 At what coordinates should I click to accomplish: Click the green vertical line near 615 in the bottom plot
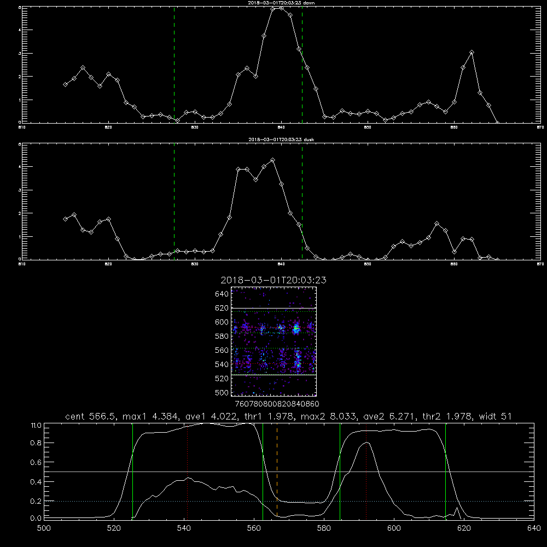tap(445, 471)
